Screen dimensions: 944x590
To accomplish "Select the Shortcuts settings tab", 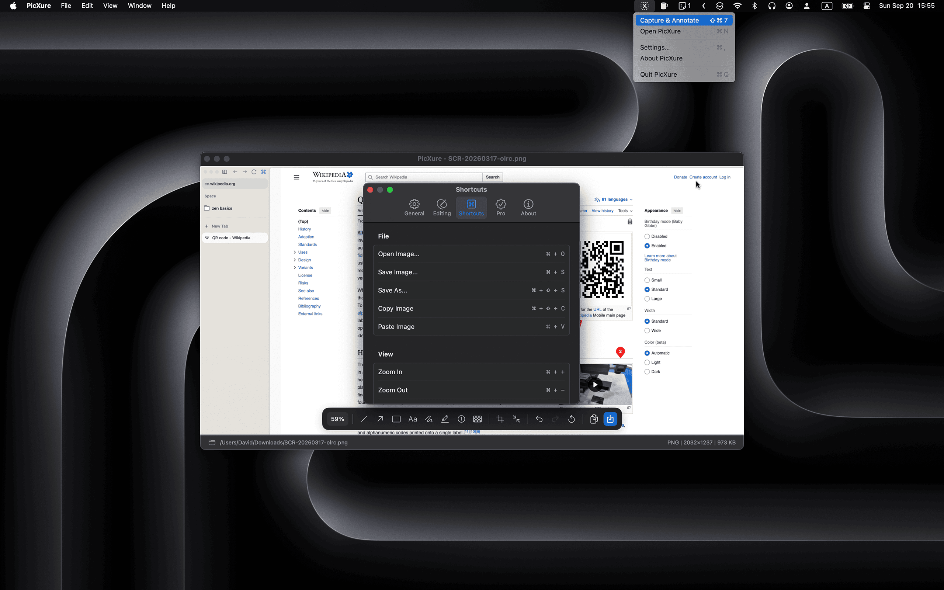I will pyautogui.click(x=471, y=208).
